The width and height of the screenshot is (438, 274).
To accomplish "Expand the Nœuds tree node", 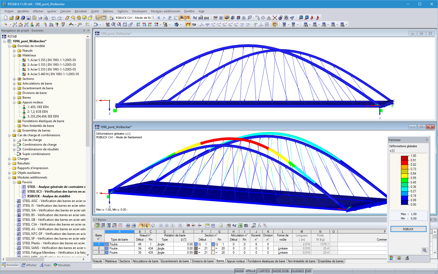I will (x=14, y=51).
